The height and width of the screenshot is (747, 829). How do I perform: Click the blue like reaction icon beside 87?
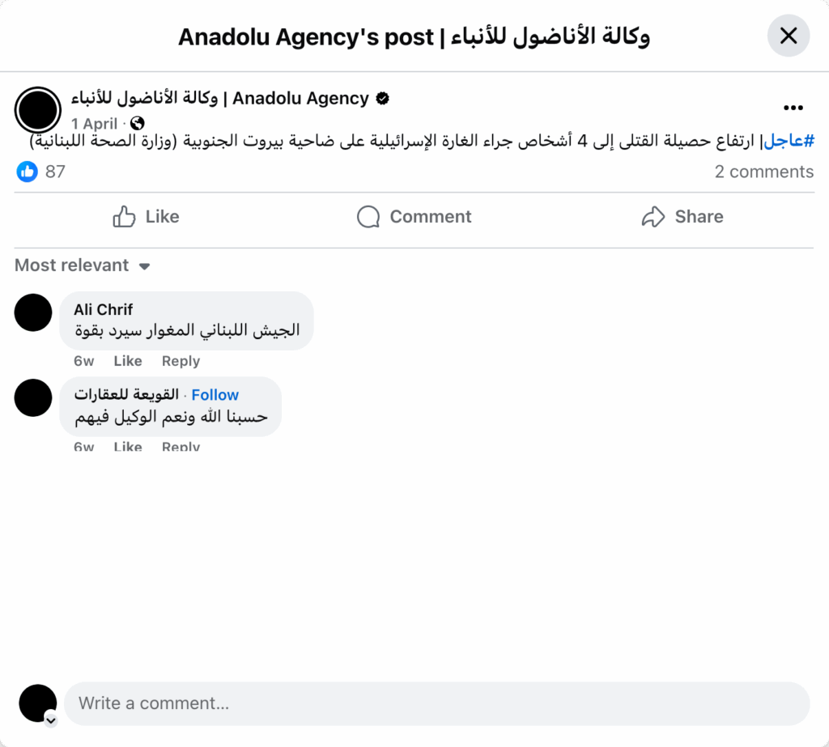click(28, 172)
